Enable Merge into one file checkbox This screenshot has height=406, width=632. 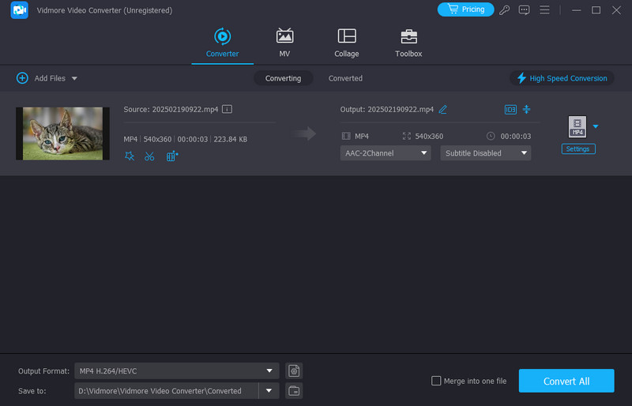pyautogui.click(x=436, y=381)
